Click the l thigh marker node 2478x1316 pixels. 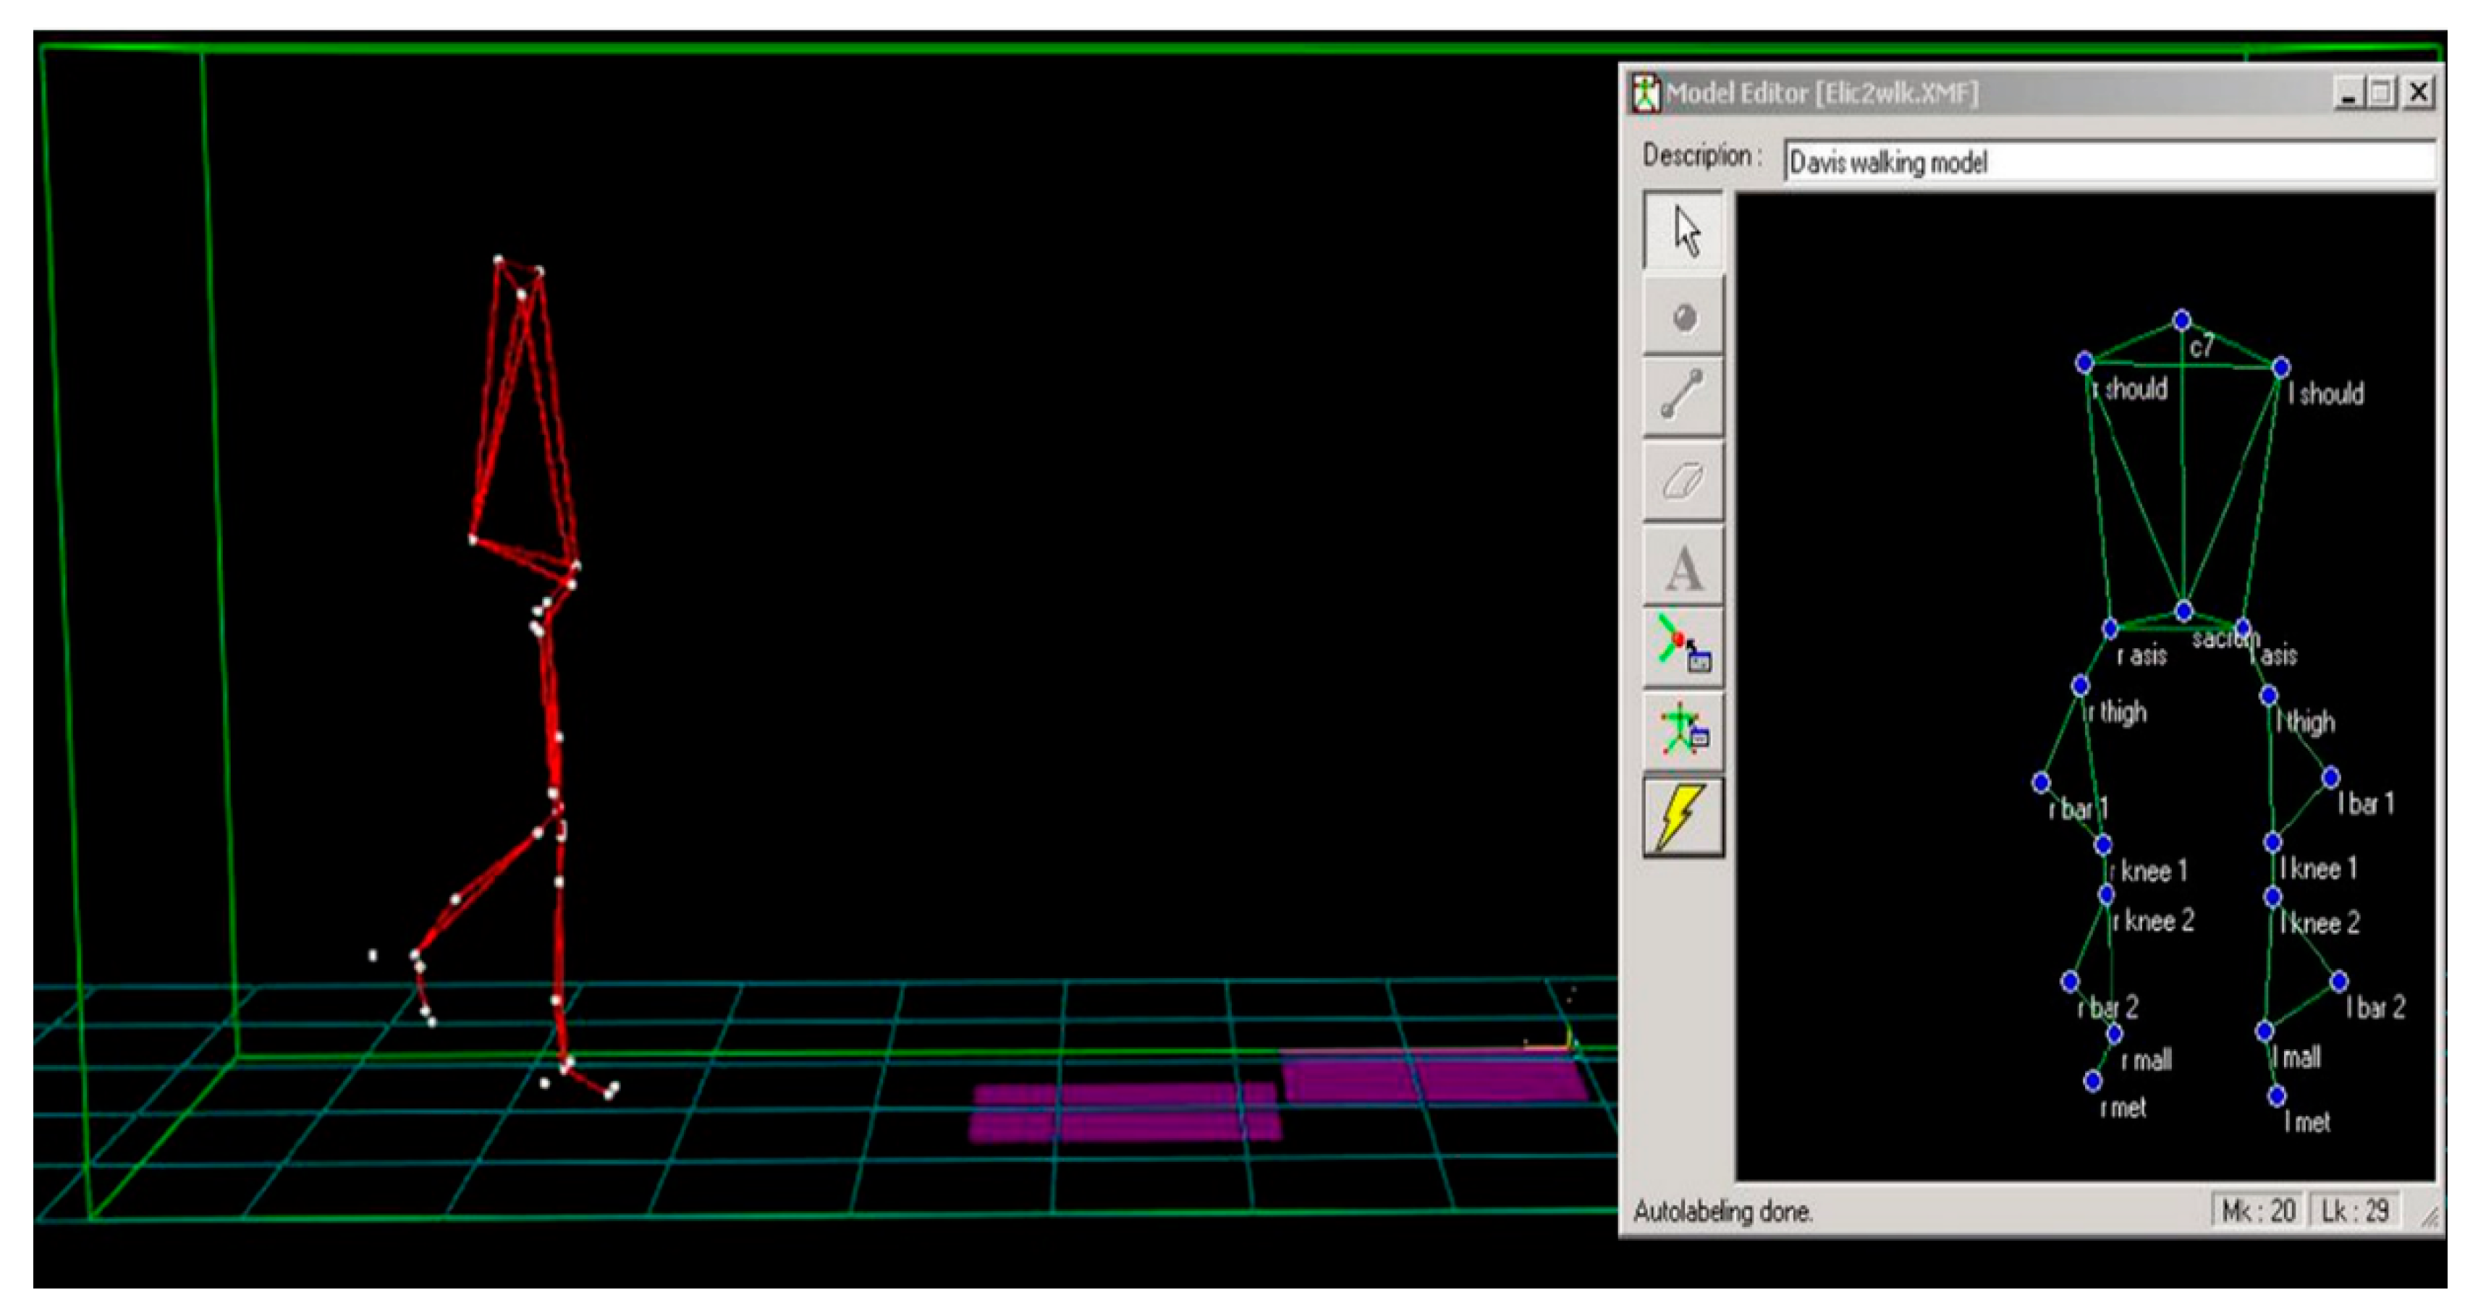pyautogui.click(x=2268, y=695)
